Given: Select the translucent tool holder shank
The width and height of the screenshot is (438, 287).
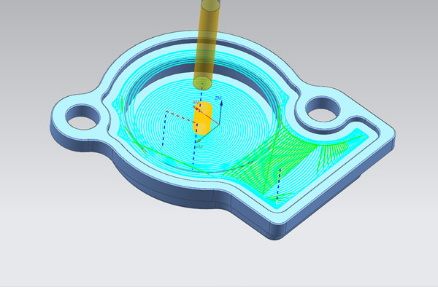Looking at the screenshot, I should 206,44.
